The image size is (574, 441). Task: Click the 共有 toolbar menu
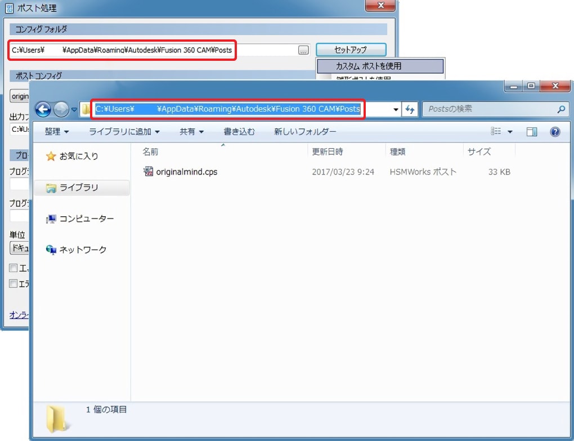pos(191,132)
